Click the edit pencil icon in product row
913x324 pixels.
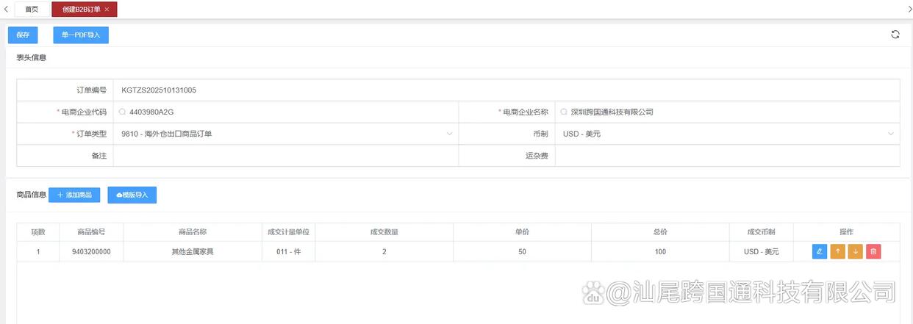(820, 252)
